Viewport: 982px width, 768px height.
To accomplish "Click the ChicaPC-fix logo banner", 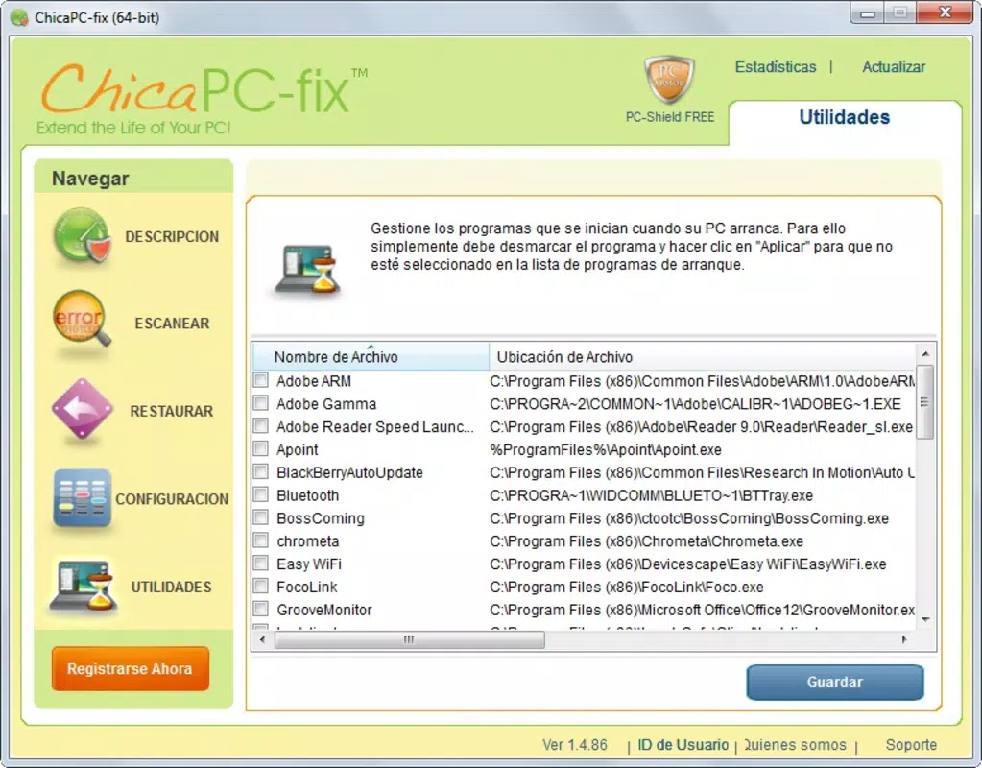I will [x=204, y=99].
